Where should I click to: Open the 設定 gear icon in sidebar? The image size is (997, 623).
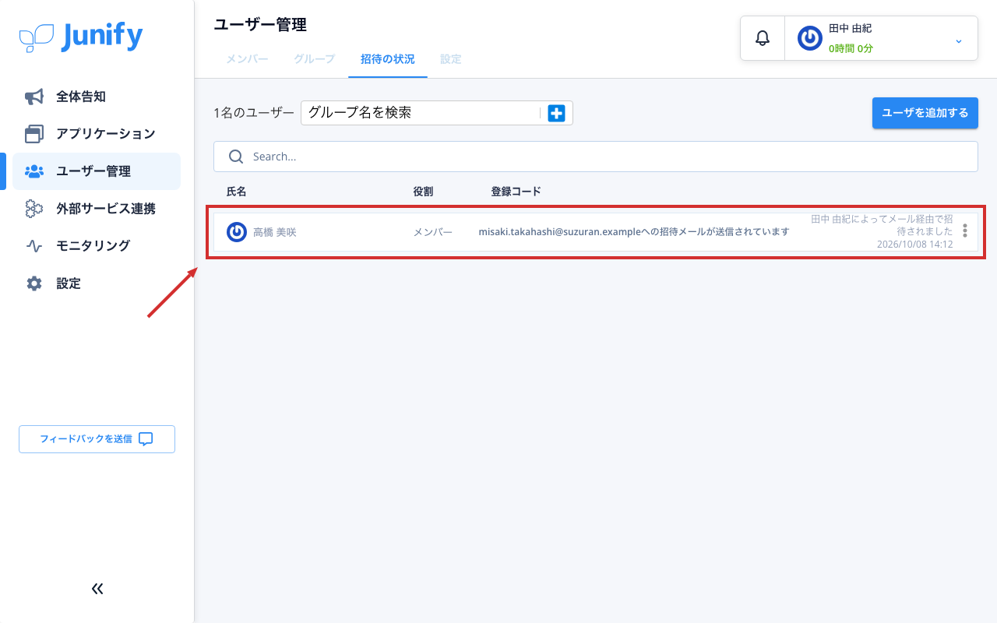pos(34,283)
